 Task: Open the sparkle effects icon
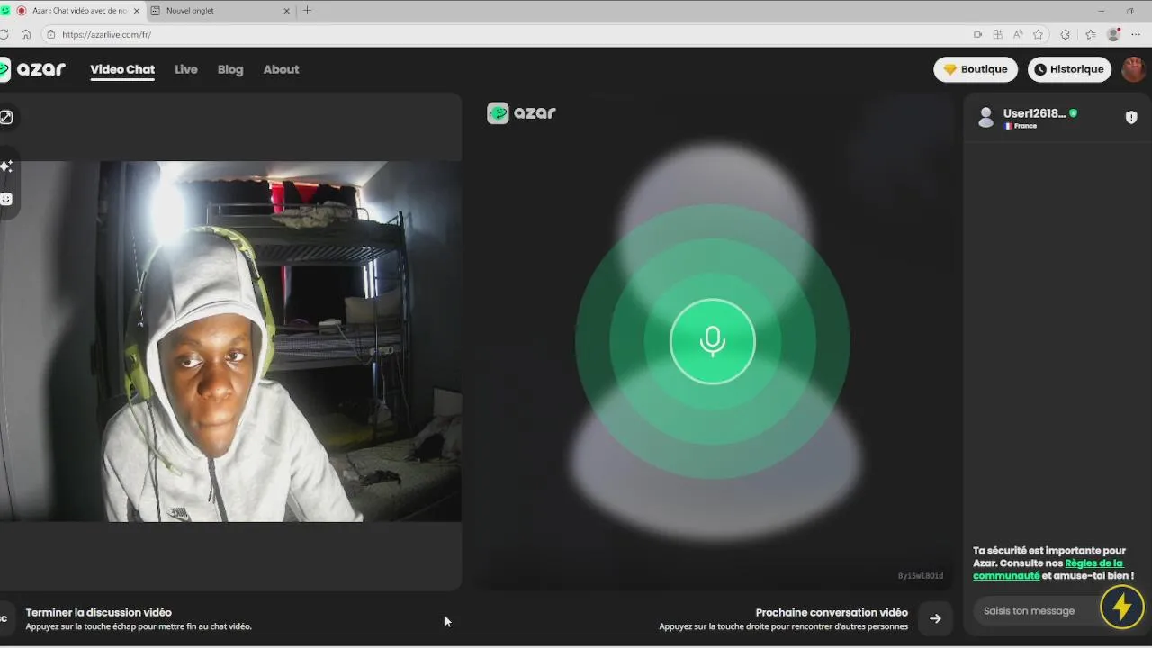coord(6,166)
